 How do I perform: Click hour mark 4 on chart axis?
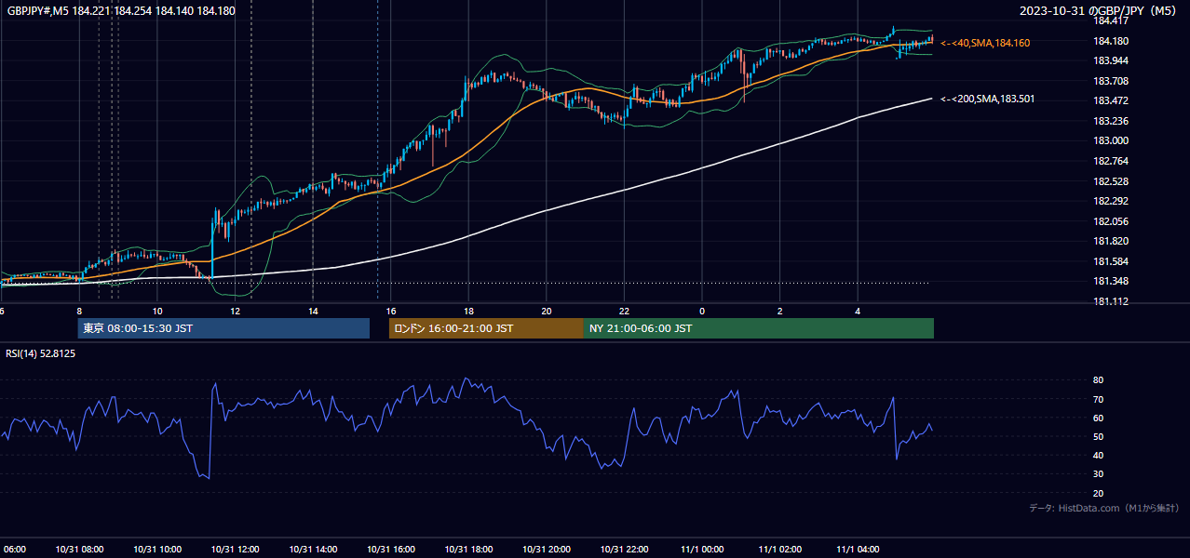coord(858,311)
